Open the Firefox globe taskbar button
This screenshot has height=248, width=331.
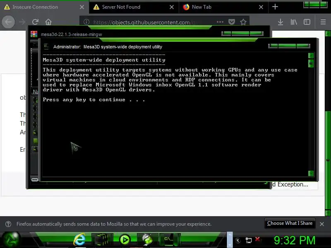[148, 240]
